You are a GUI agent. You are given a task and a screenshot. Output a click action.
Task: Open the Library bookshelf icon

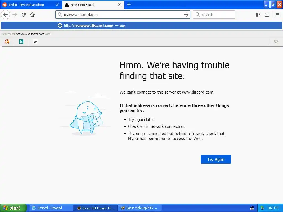(258, 15)
